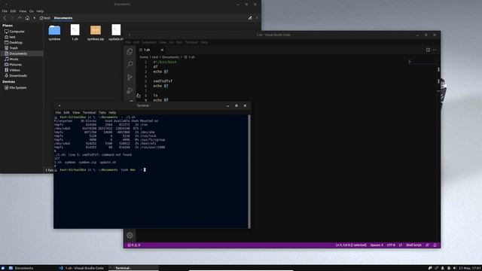Click Documents segment in path bar
Image resolution: width=482 pixels, height=271 pixels.
click(63, 18)
